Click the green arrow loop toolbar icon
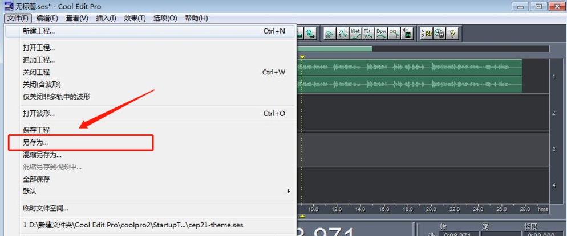This screenshot has width=567, height=236. [x=311, y=34]
